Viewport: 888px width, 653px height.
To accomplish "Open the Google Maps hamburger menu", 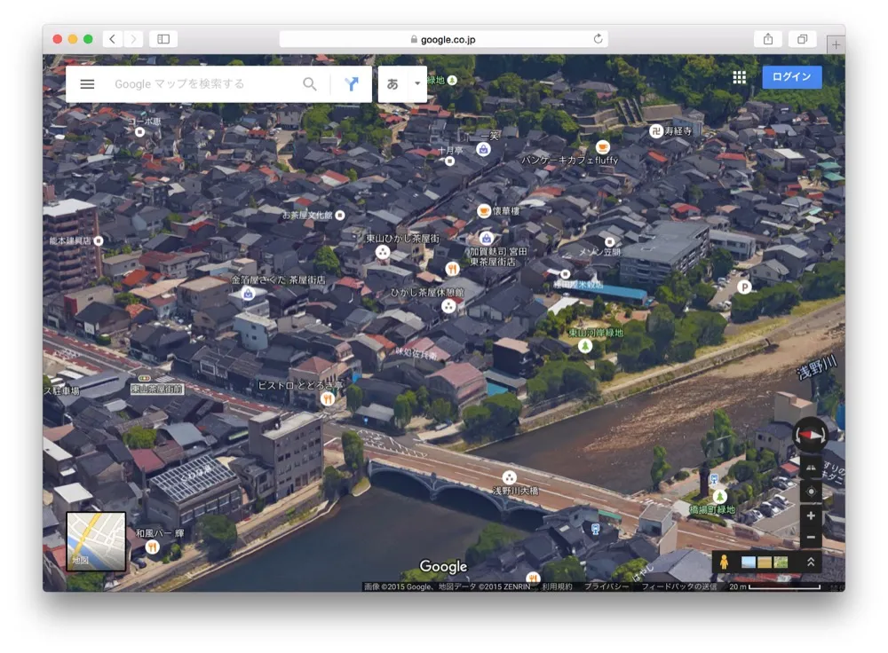I will (x=86, y=83).
